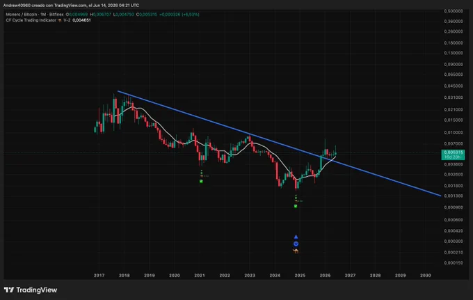Click the 0,001300 price axis label
Image resolution: width=473 pixels, height=300 pixels.
(x=454, y=196)
